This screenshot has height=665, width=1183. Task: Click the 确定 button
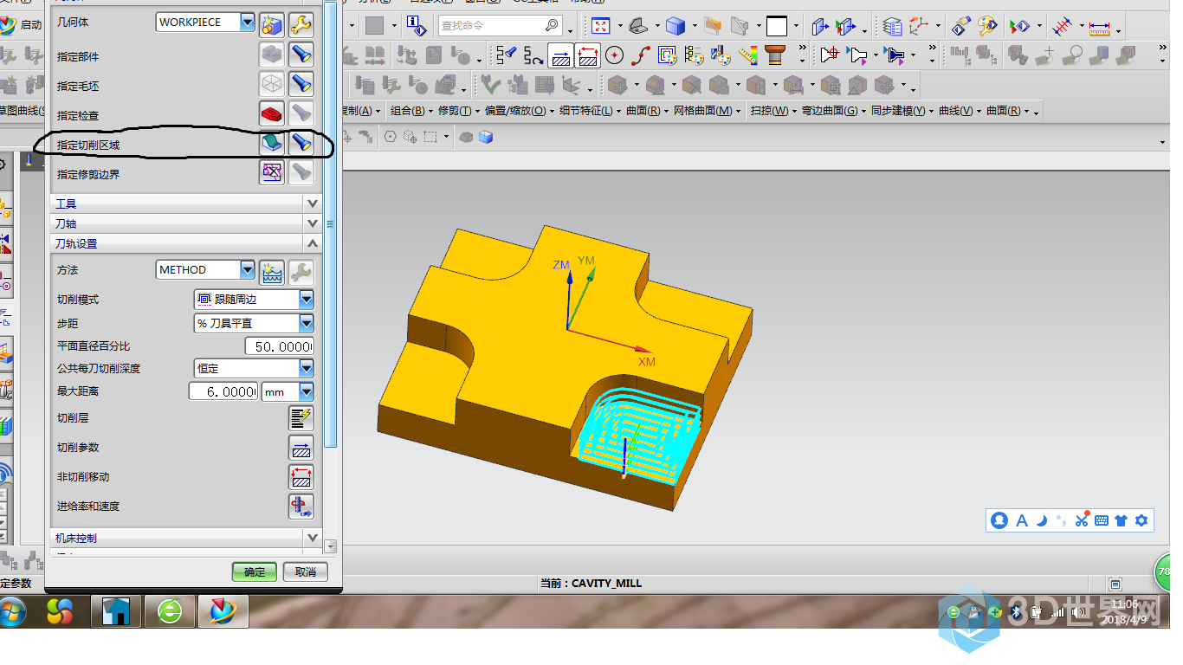pos(255,571)
